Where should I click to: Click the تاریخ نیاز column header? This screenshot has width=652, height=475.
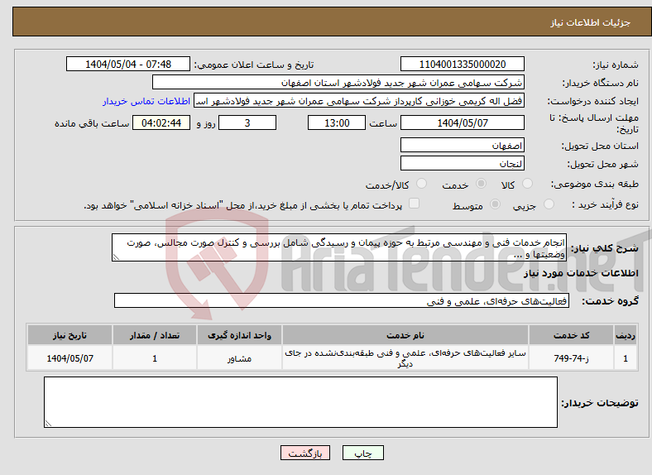coord(70,335)
